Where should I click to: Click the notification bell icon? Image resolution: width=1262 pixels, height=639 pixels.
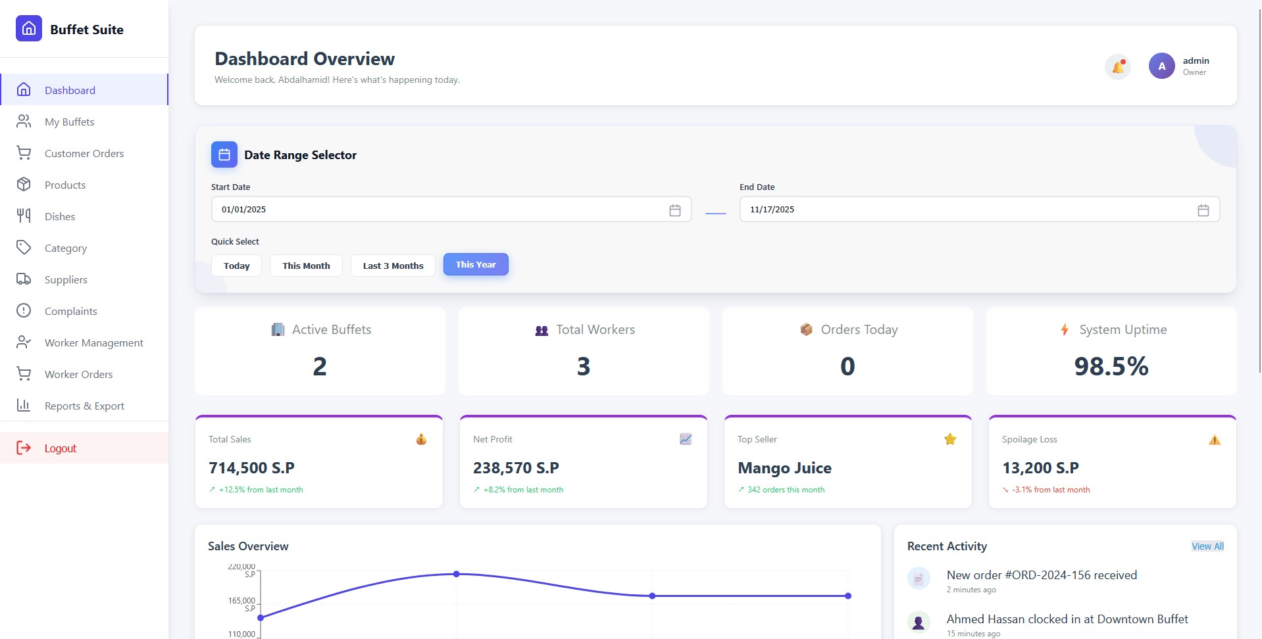click(x=1117, y=66)
